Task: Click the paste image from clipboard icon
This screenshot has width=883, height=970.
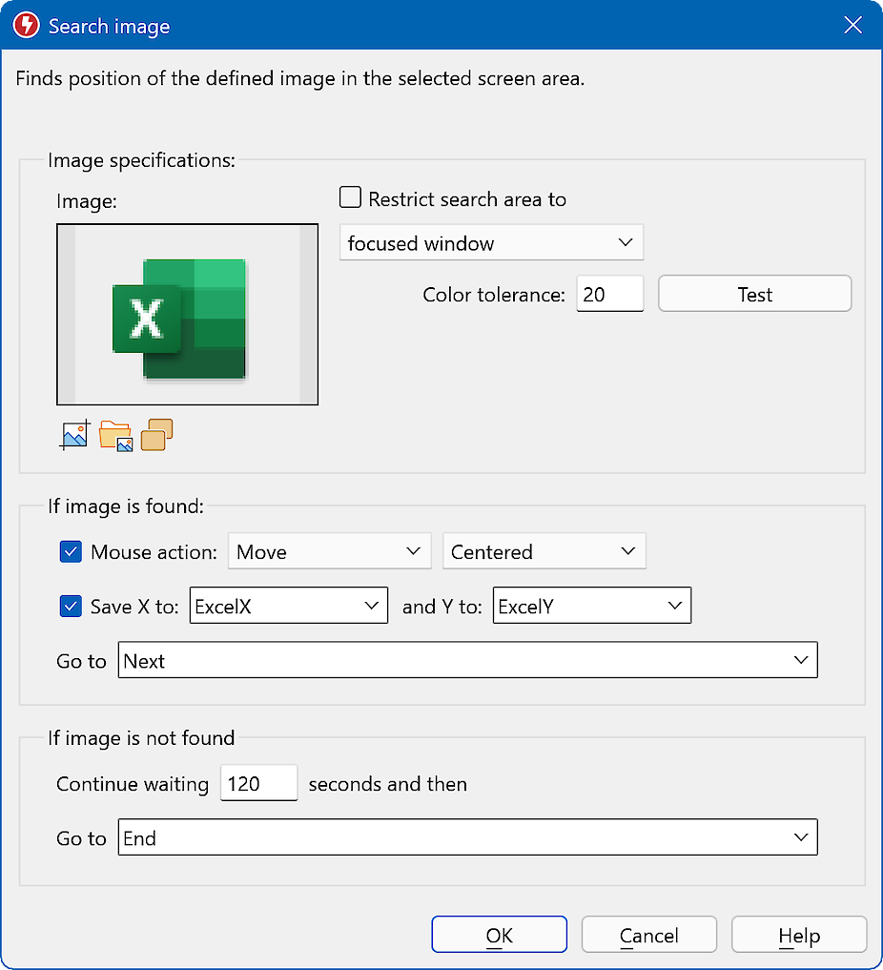Action: [156, 435]
